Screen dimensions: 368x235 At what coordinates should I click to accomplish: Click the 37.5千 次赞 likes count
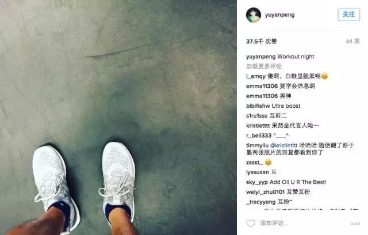[x=262, y=42]
